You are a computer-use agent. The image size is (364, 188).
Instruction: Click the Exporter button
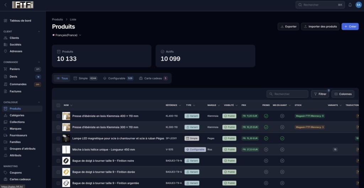[x=288, y=26]
